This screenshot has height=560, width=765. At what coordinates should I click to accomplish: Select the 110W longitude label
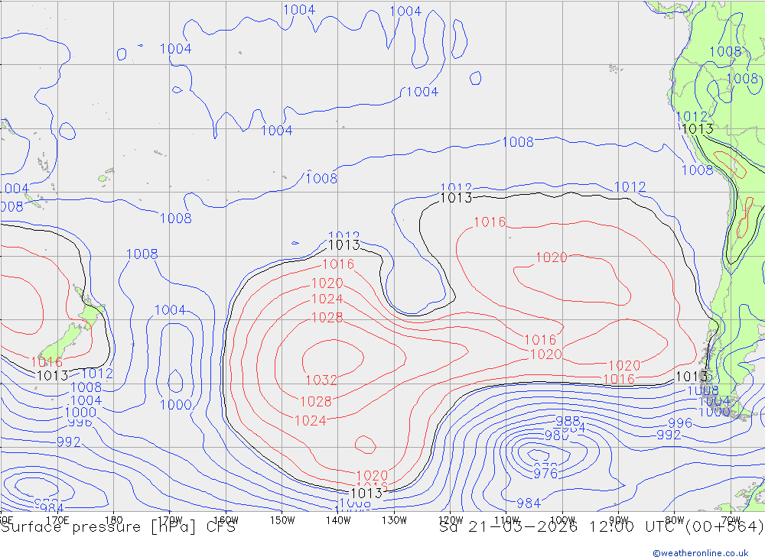506,520
